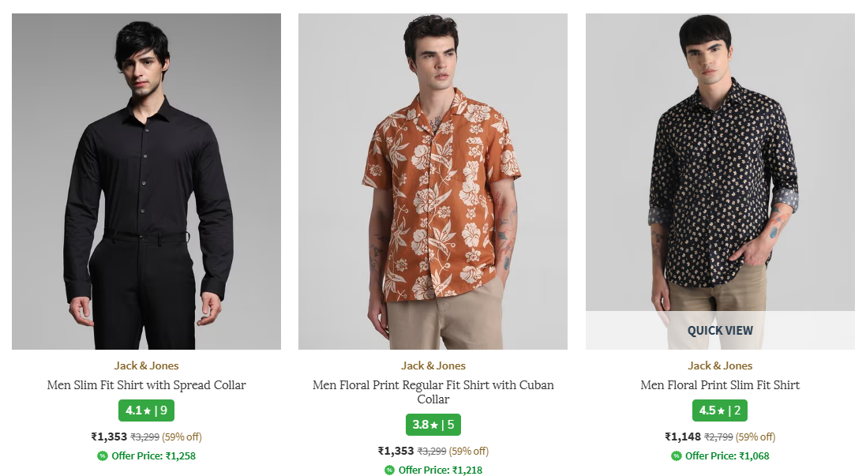
Task: Click the offer tag icon under black shirt
Action: point(102,455)
